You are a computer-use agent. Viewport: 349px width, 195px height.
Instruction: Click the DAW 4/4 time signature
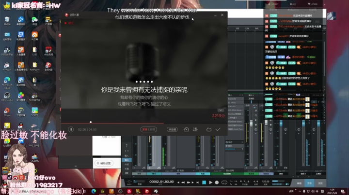(x=256, y=181)
